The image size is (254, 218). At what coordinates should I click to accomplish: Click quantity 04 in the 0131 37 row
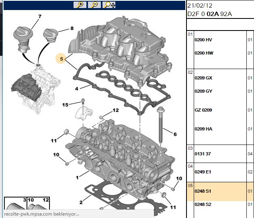coord(250,154)
